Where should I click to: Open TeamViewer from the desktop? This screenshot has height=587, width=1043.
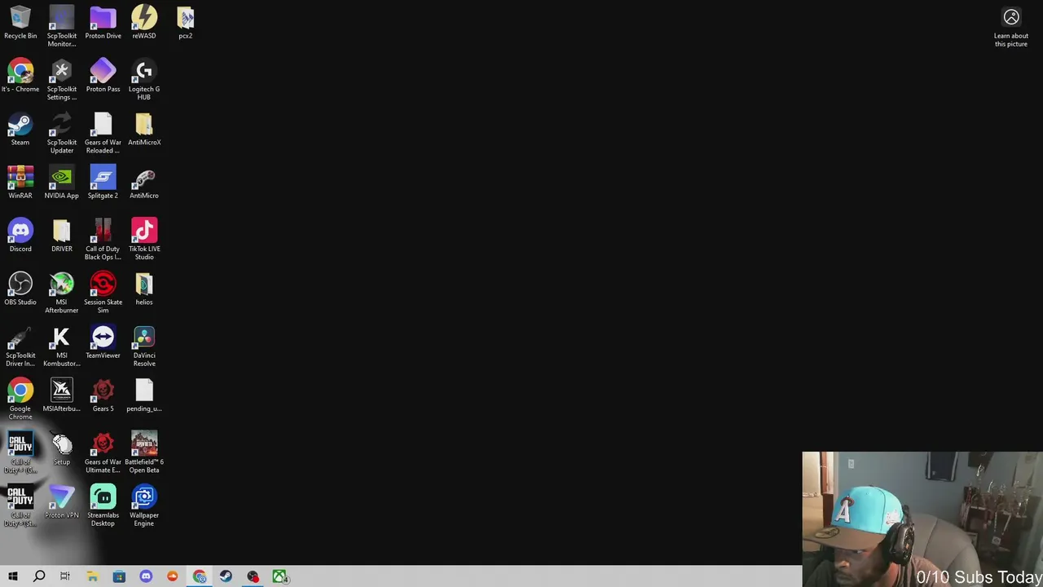[103, 342]
